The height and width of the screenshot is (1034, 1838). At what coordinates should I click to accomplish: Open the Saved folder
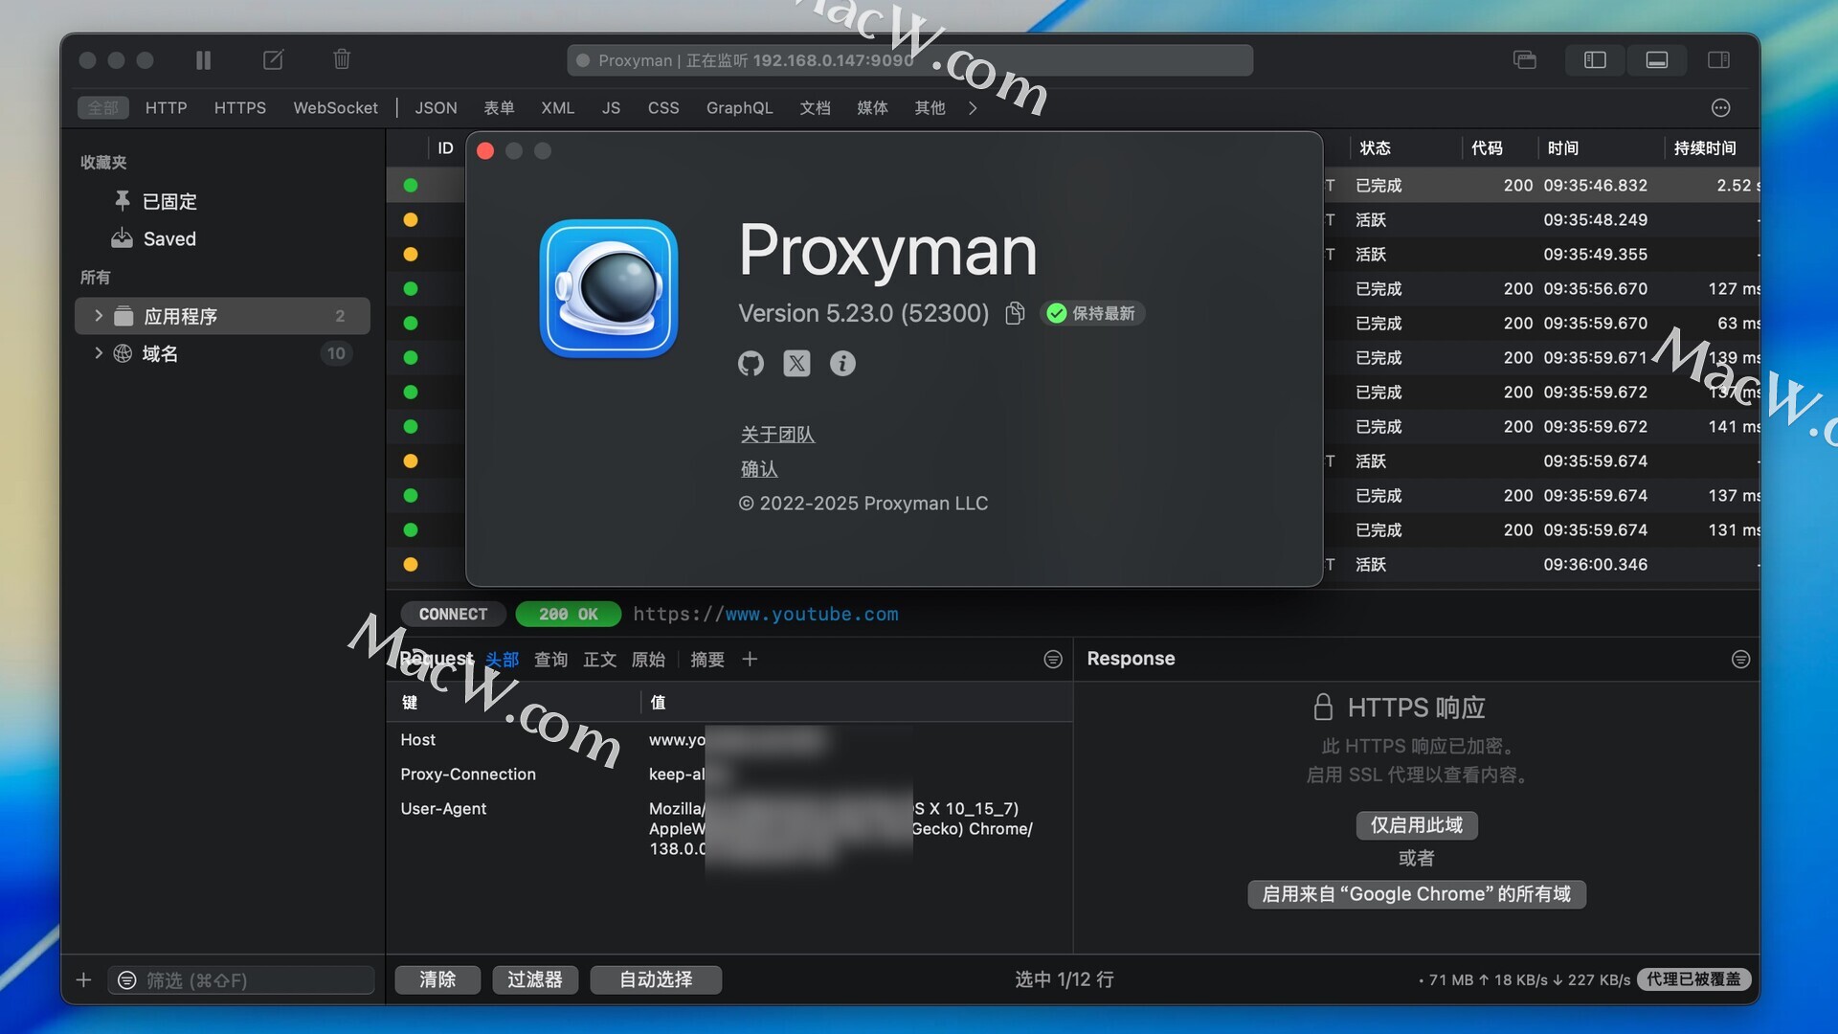pyautogui.click(x=169, y=238)
